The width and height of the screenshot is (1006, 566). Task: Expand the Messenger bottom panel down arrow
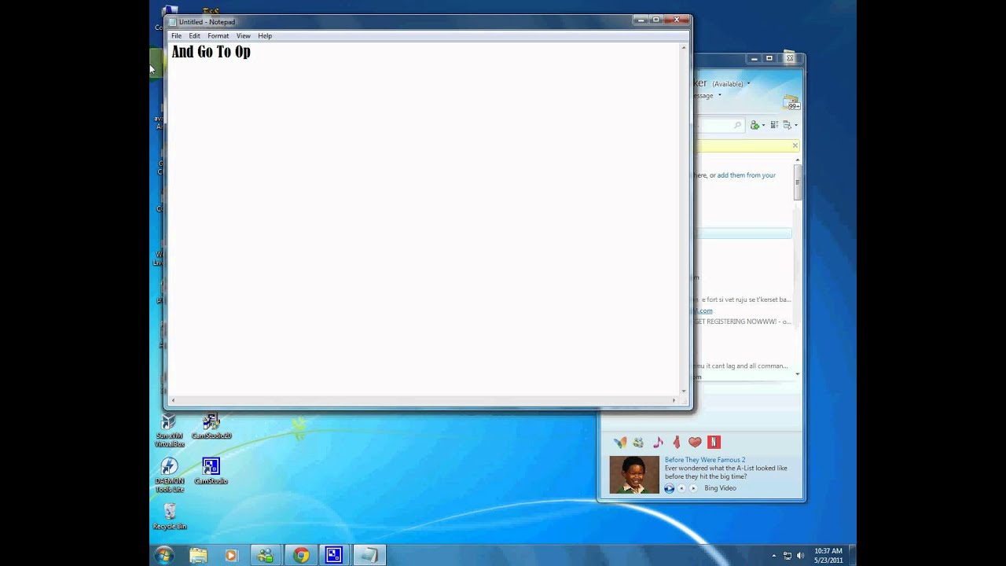click(x=798, y=374)
